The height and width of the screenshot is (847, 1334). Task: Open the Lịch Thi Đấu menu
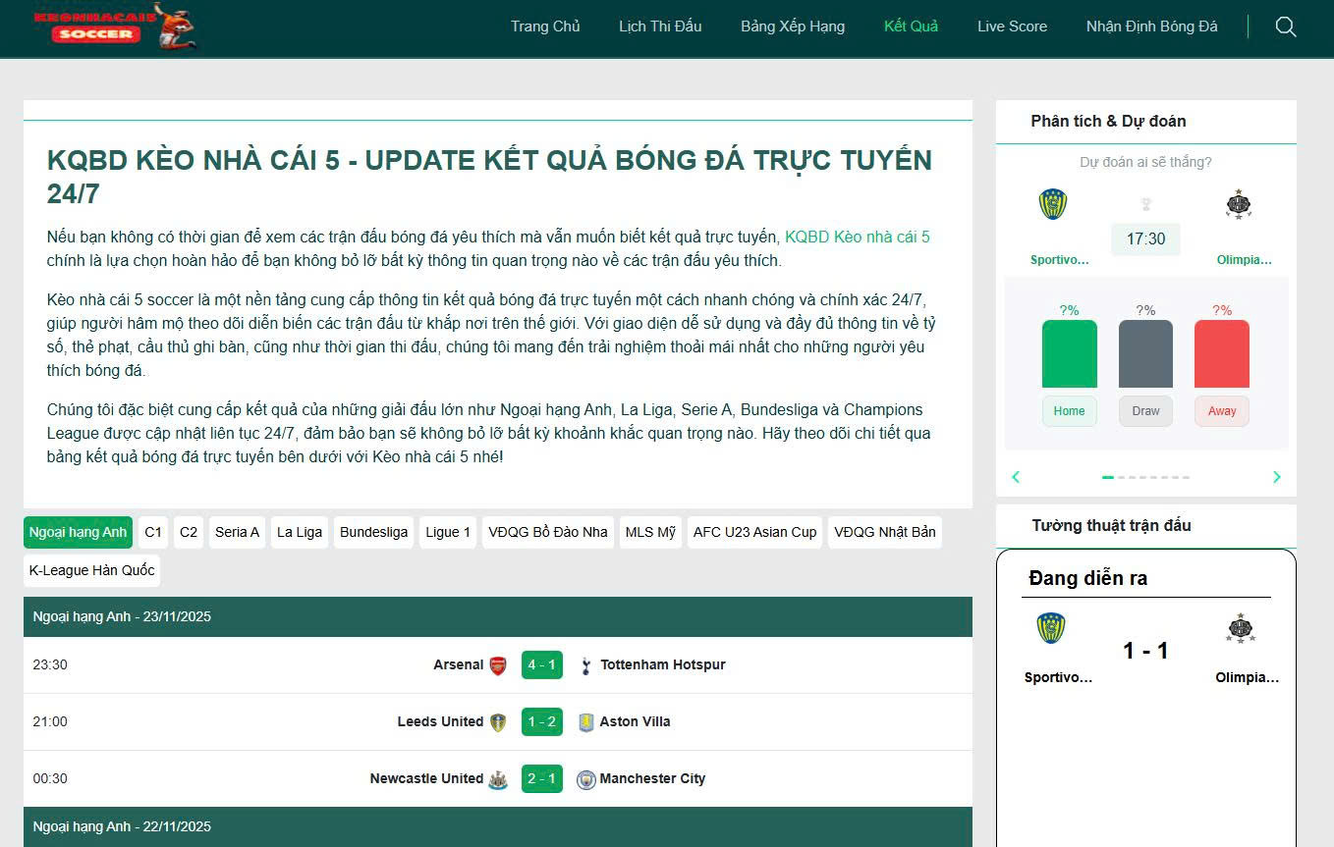(660, 26)
